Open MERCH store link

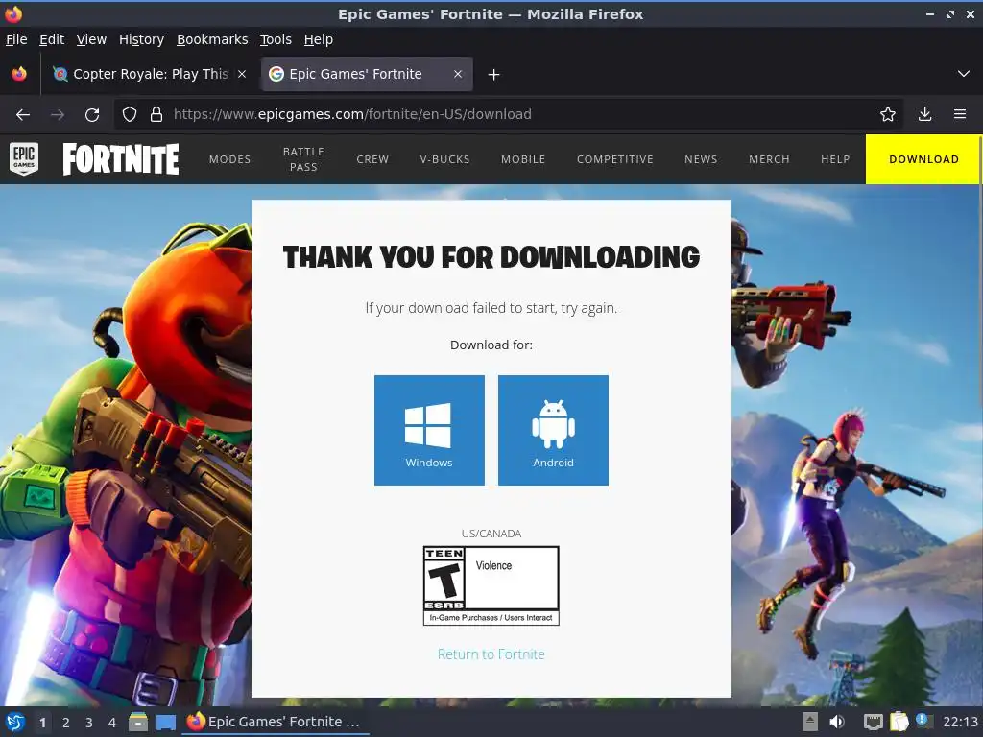pos(769,159)
